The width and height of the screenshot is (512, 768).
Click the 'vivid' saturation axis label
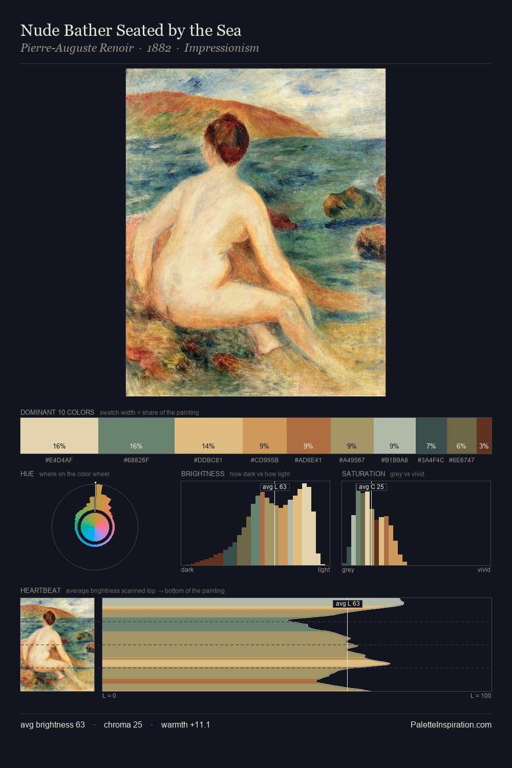484,570
